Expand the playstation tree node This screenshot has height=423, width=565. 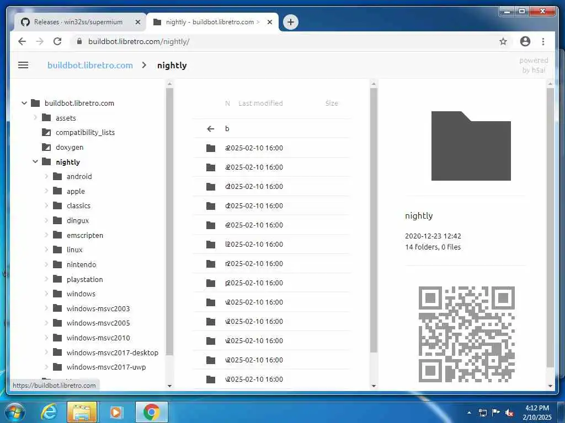pyautogui.click(x=46, y=279)
